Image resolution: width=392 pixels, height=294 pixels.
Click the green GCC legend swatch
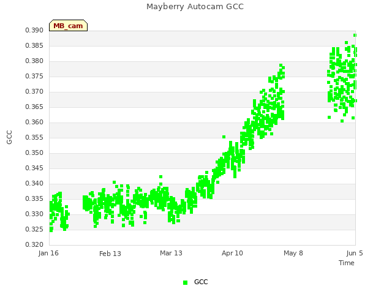(x=185, y=282)
